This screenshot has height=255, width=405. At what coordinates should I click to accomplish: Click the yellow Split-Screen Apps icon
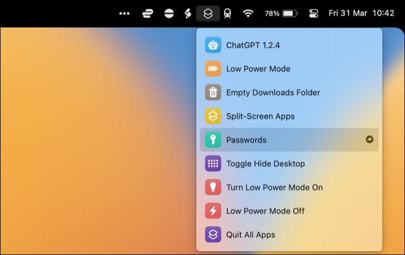coord(213,116)
